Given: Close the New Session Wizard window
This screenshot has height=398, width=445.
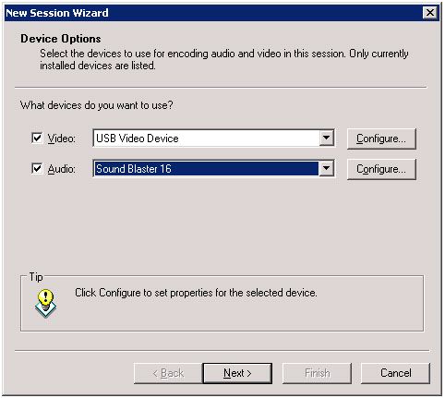Looking at the screenshot, I should tap(430, 13).
